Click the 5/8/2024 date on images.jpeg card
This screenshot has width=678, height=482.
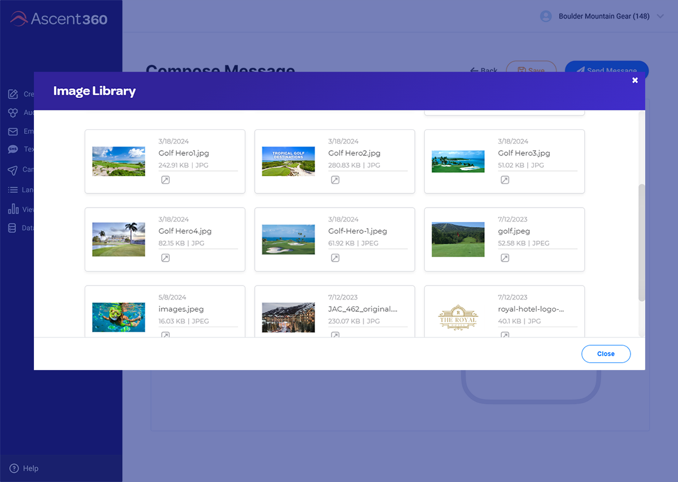pyautogui.click(x=172, y=297)
